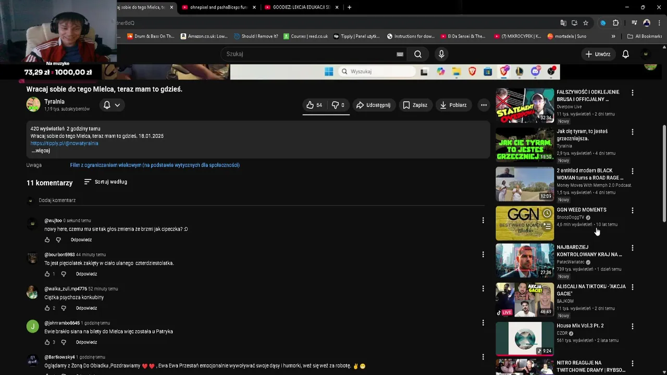
Task: Open options for FAŁSZYWOŚĆ I ODKLEJENIE BRUSA video
Action: [633, 93]
